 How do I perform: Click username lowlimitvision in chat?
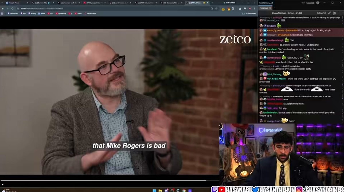pyautogui.click(x=270, y=113)
